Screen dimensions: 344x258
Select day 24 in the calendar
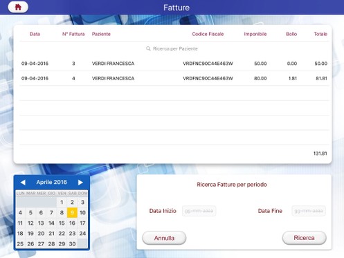[82, 233]
